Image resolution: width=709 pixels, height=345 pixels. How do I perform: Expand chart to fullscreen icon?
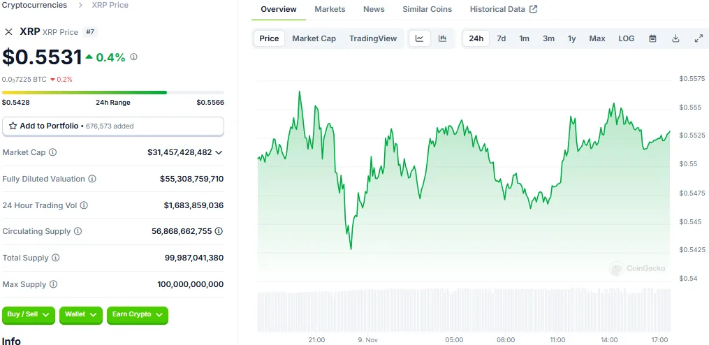click(698, 38)
